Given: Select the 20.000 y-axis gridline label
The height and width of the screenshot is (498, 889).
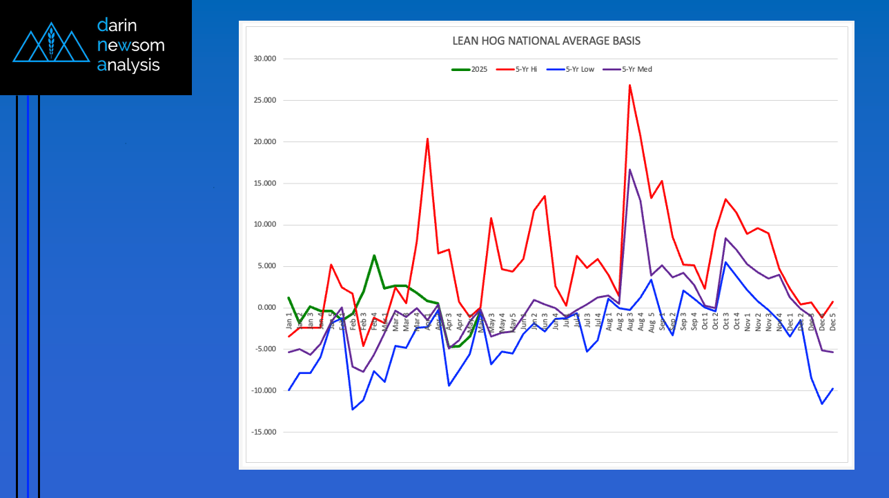Looking at the screenshot, I should [265, 142].
